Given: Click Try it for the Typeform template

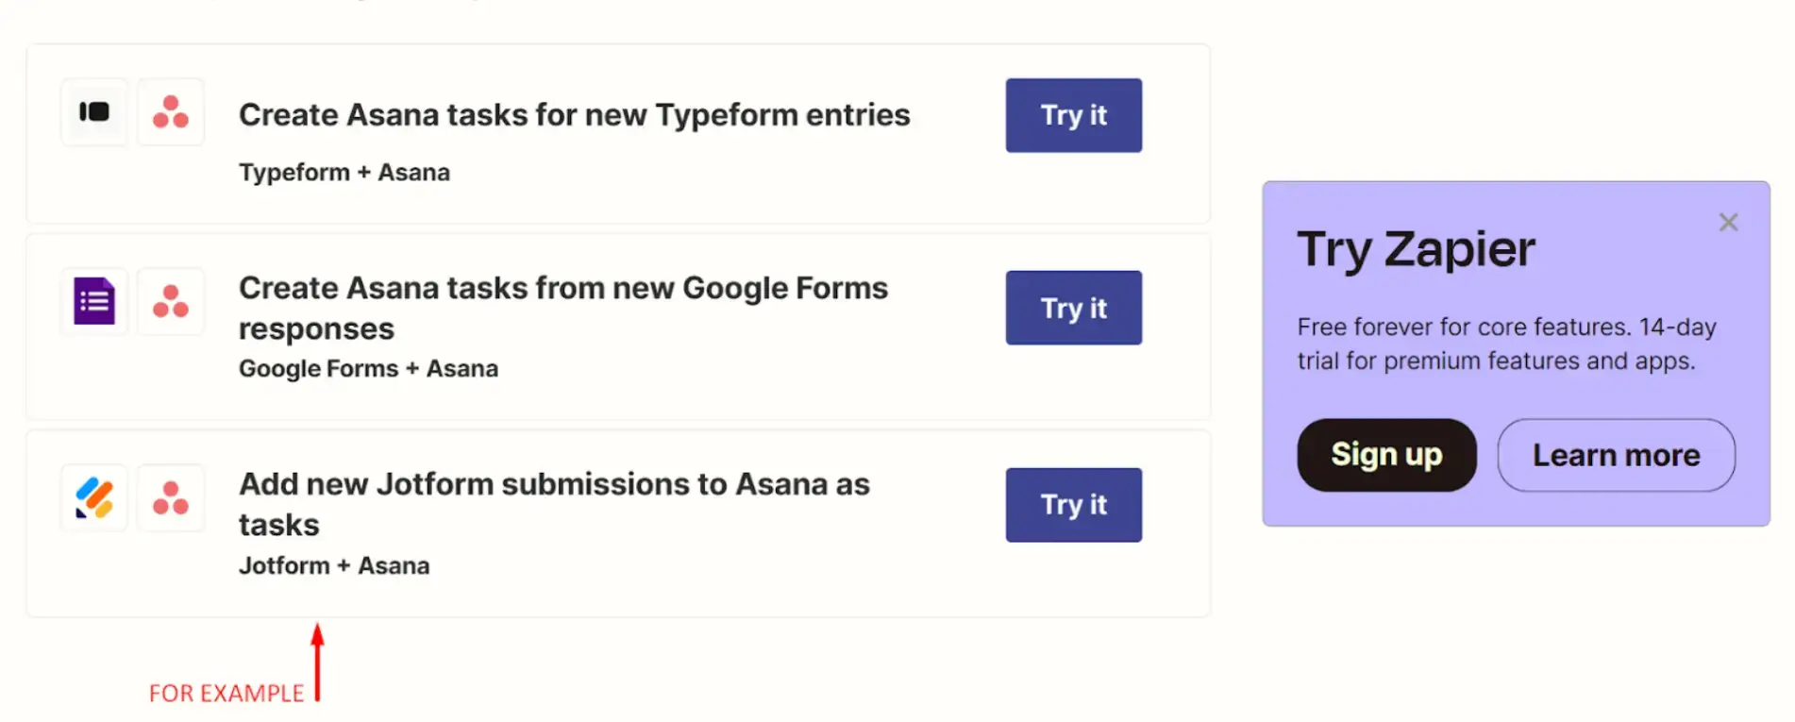Looking at the screenshot, I should tap(1073, 115).
